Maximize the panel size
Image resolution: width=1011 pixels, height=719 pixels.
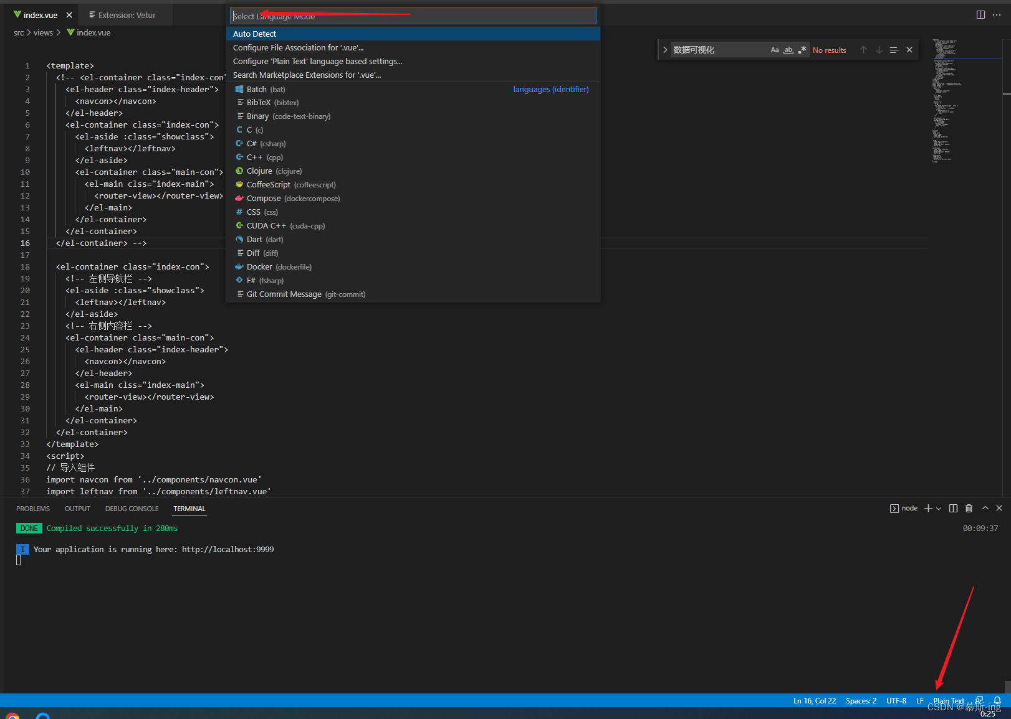point(985,509)
